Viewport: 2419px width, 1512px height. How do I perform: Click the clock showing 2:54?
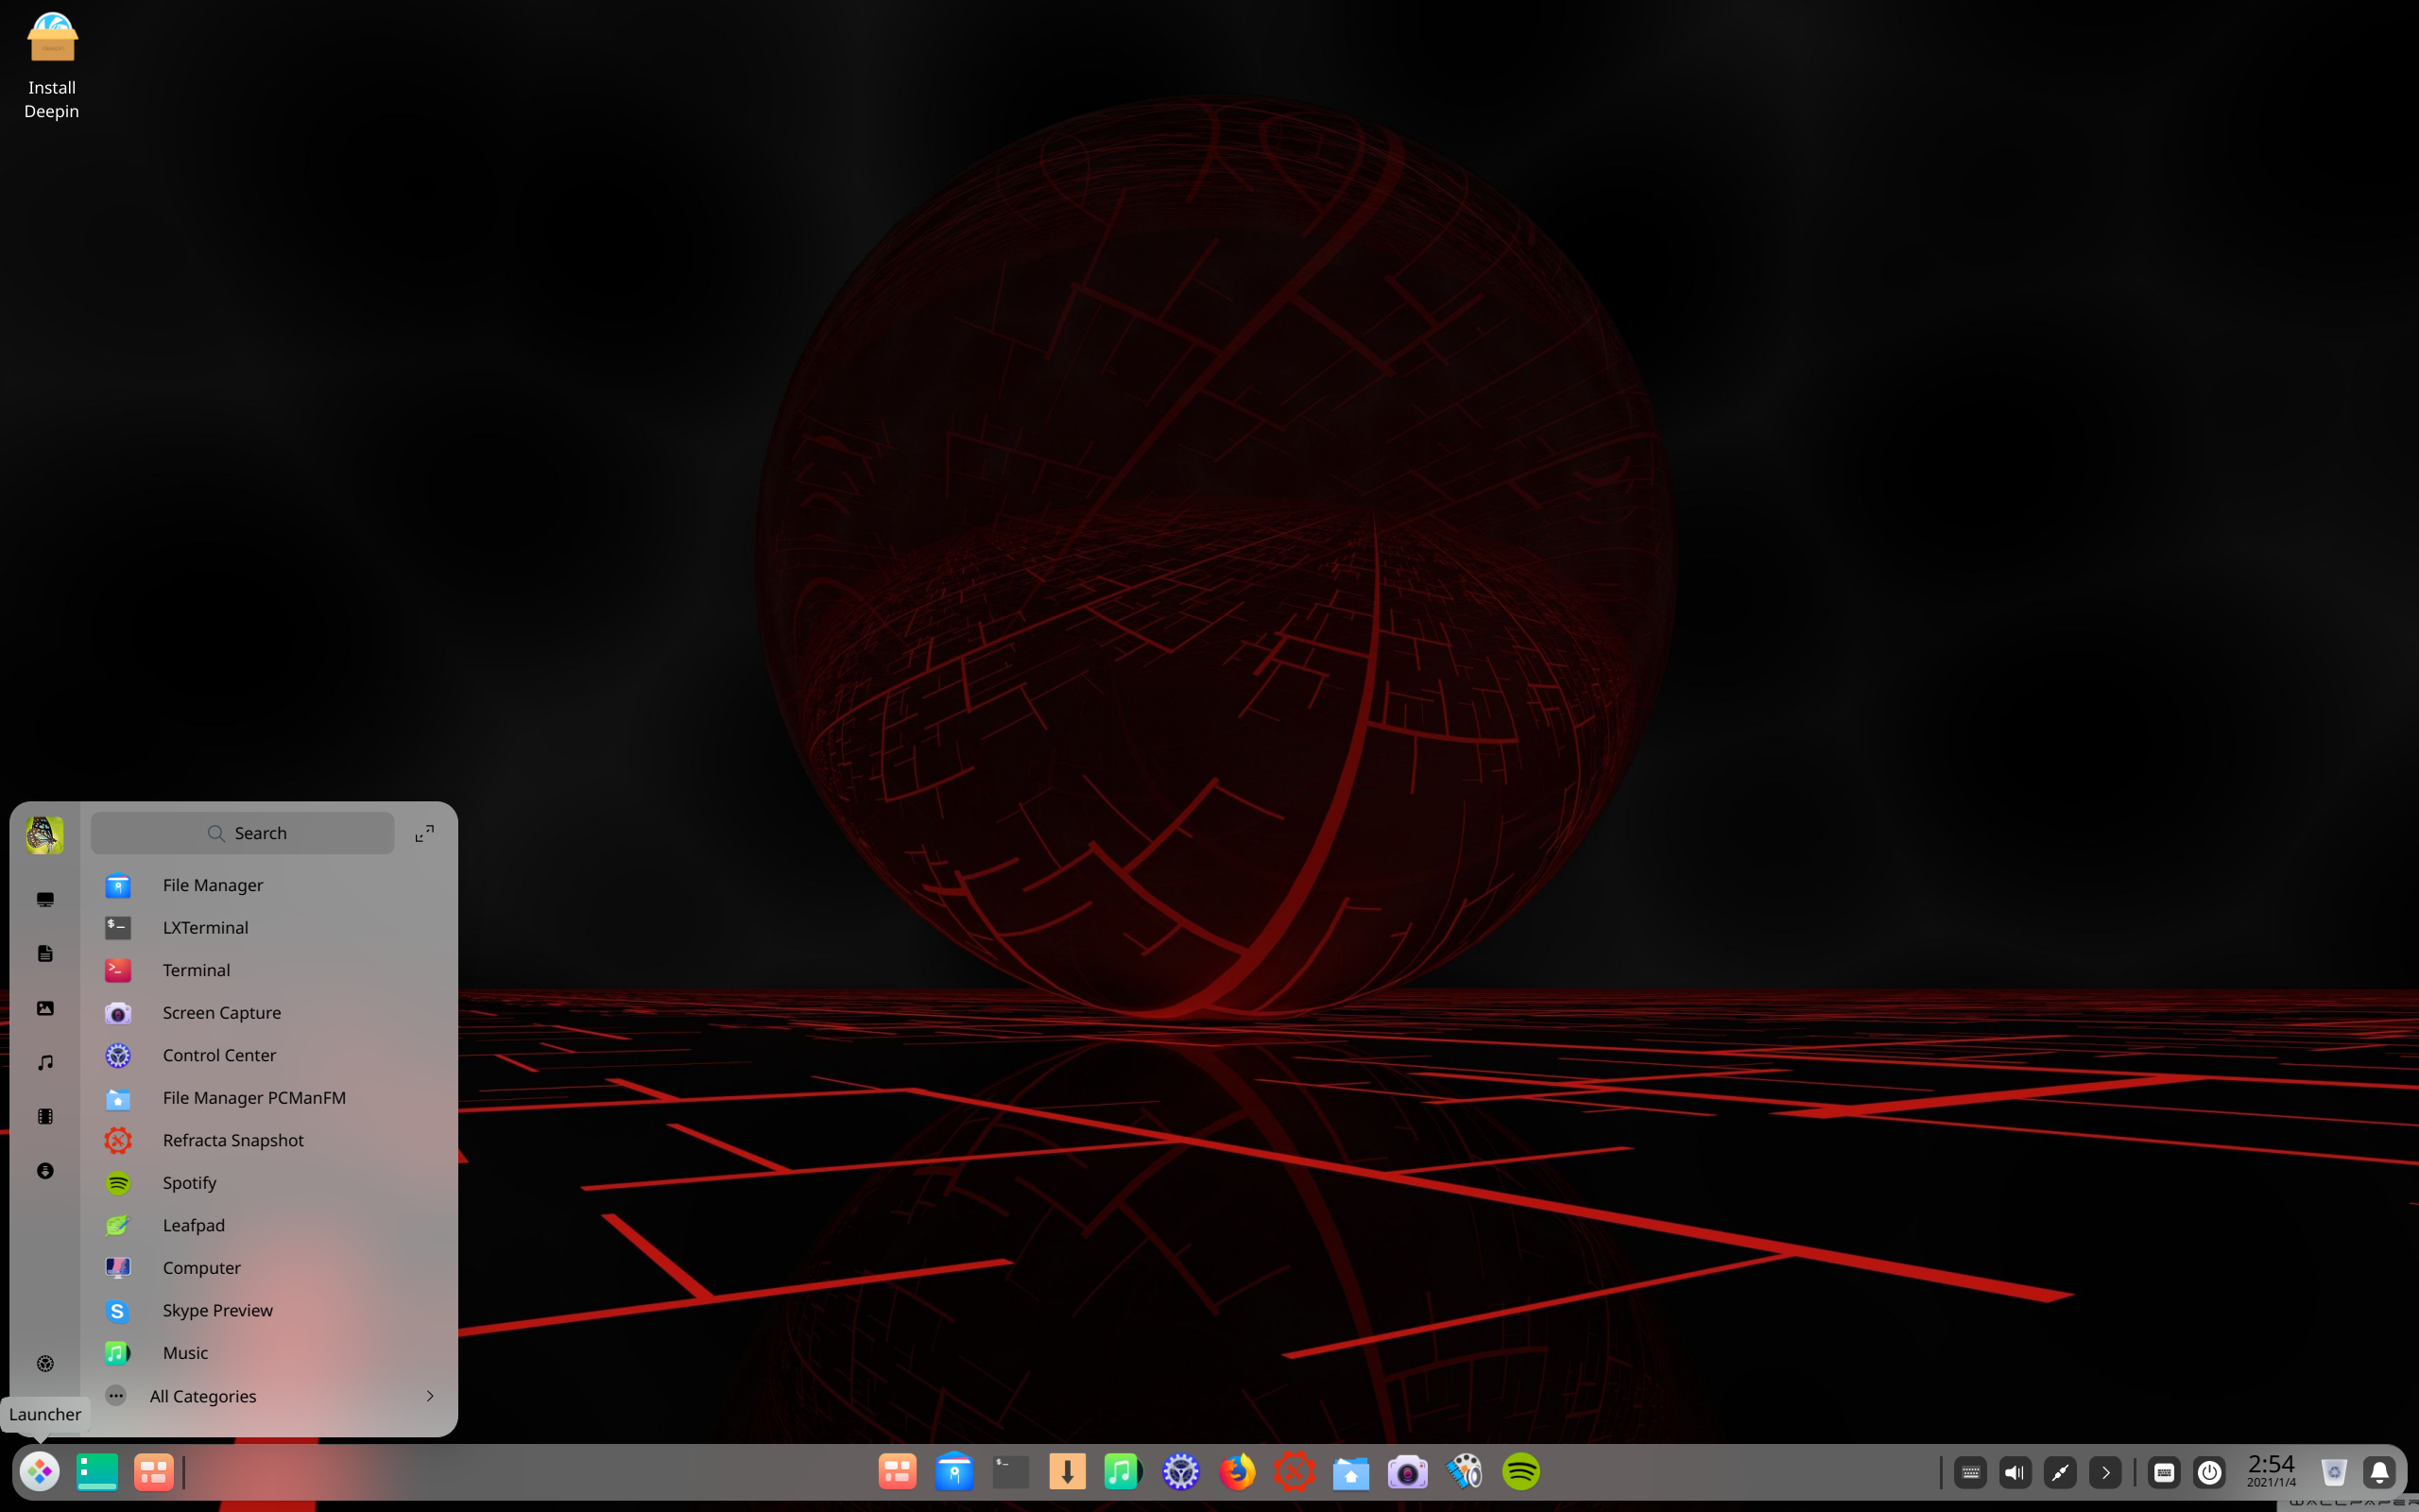[x=2271, y=1470]
